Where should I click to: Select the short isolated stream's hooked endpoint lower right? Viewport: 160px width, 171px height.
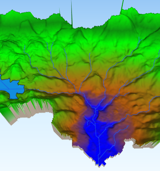click(128, 126)
